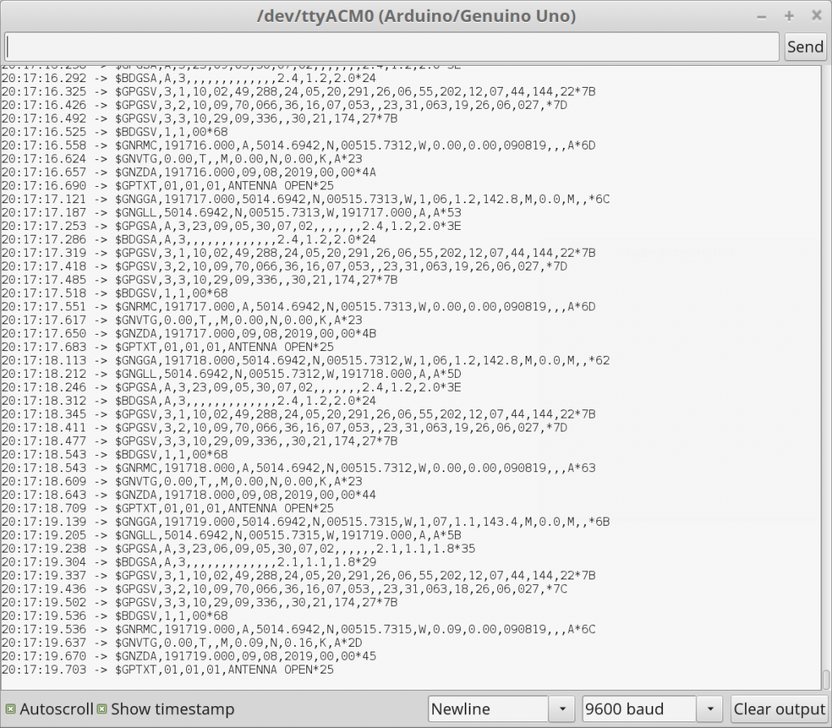Click the minimize window icon
832x728 pixels.
pos(761,15)
